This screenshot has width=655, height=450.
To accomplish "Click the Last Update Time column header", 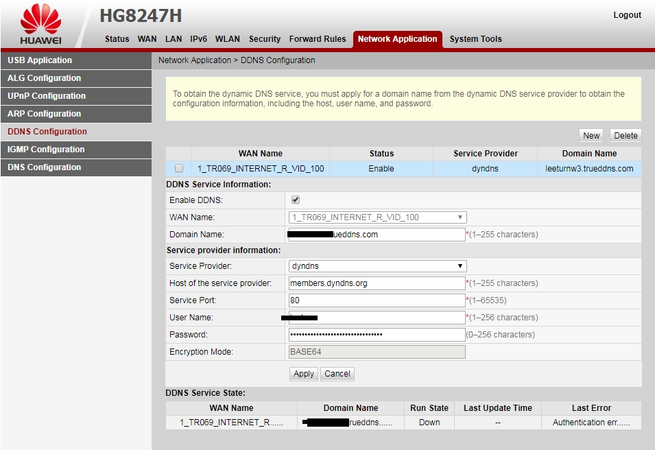I will [x=497, y=407].
